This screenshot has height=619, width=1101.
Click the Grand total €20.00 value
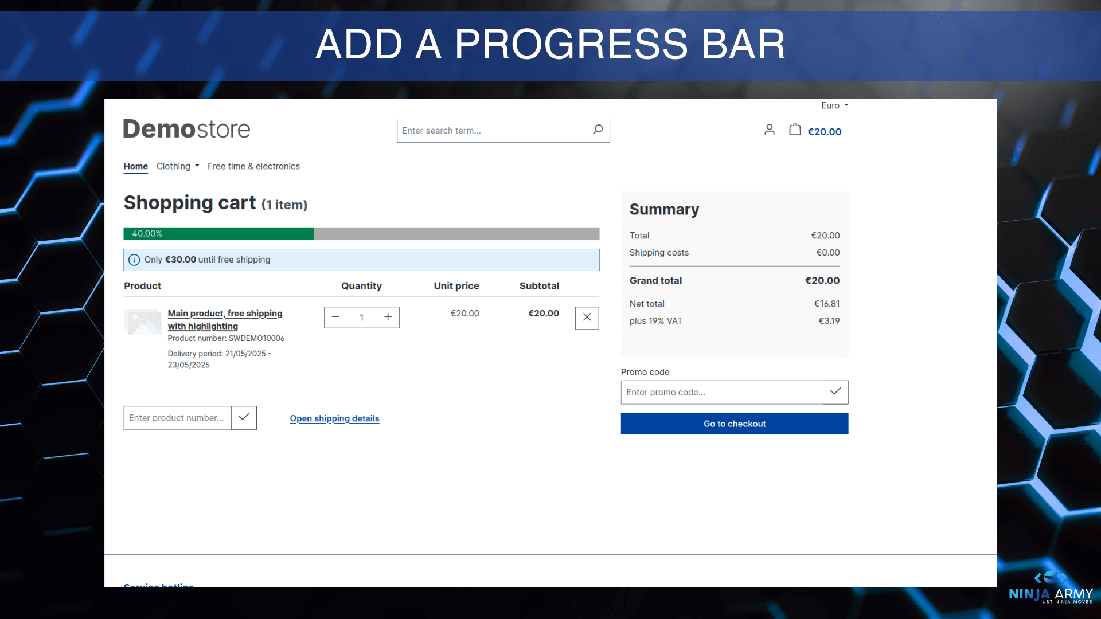(822, 280)
